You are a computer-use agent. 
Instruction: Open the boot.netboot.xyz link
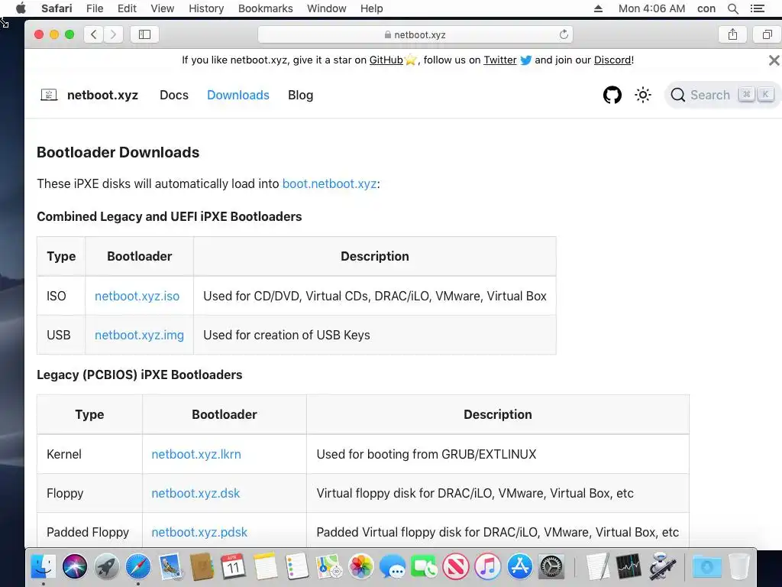point(329,183)
